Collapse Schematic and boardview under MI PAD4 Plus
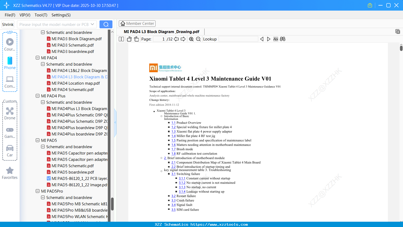The height and width of the screenshot is (227, 403). click(x=43, y=102)
